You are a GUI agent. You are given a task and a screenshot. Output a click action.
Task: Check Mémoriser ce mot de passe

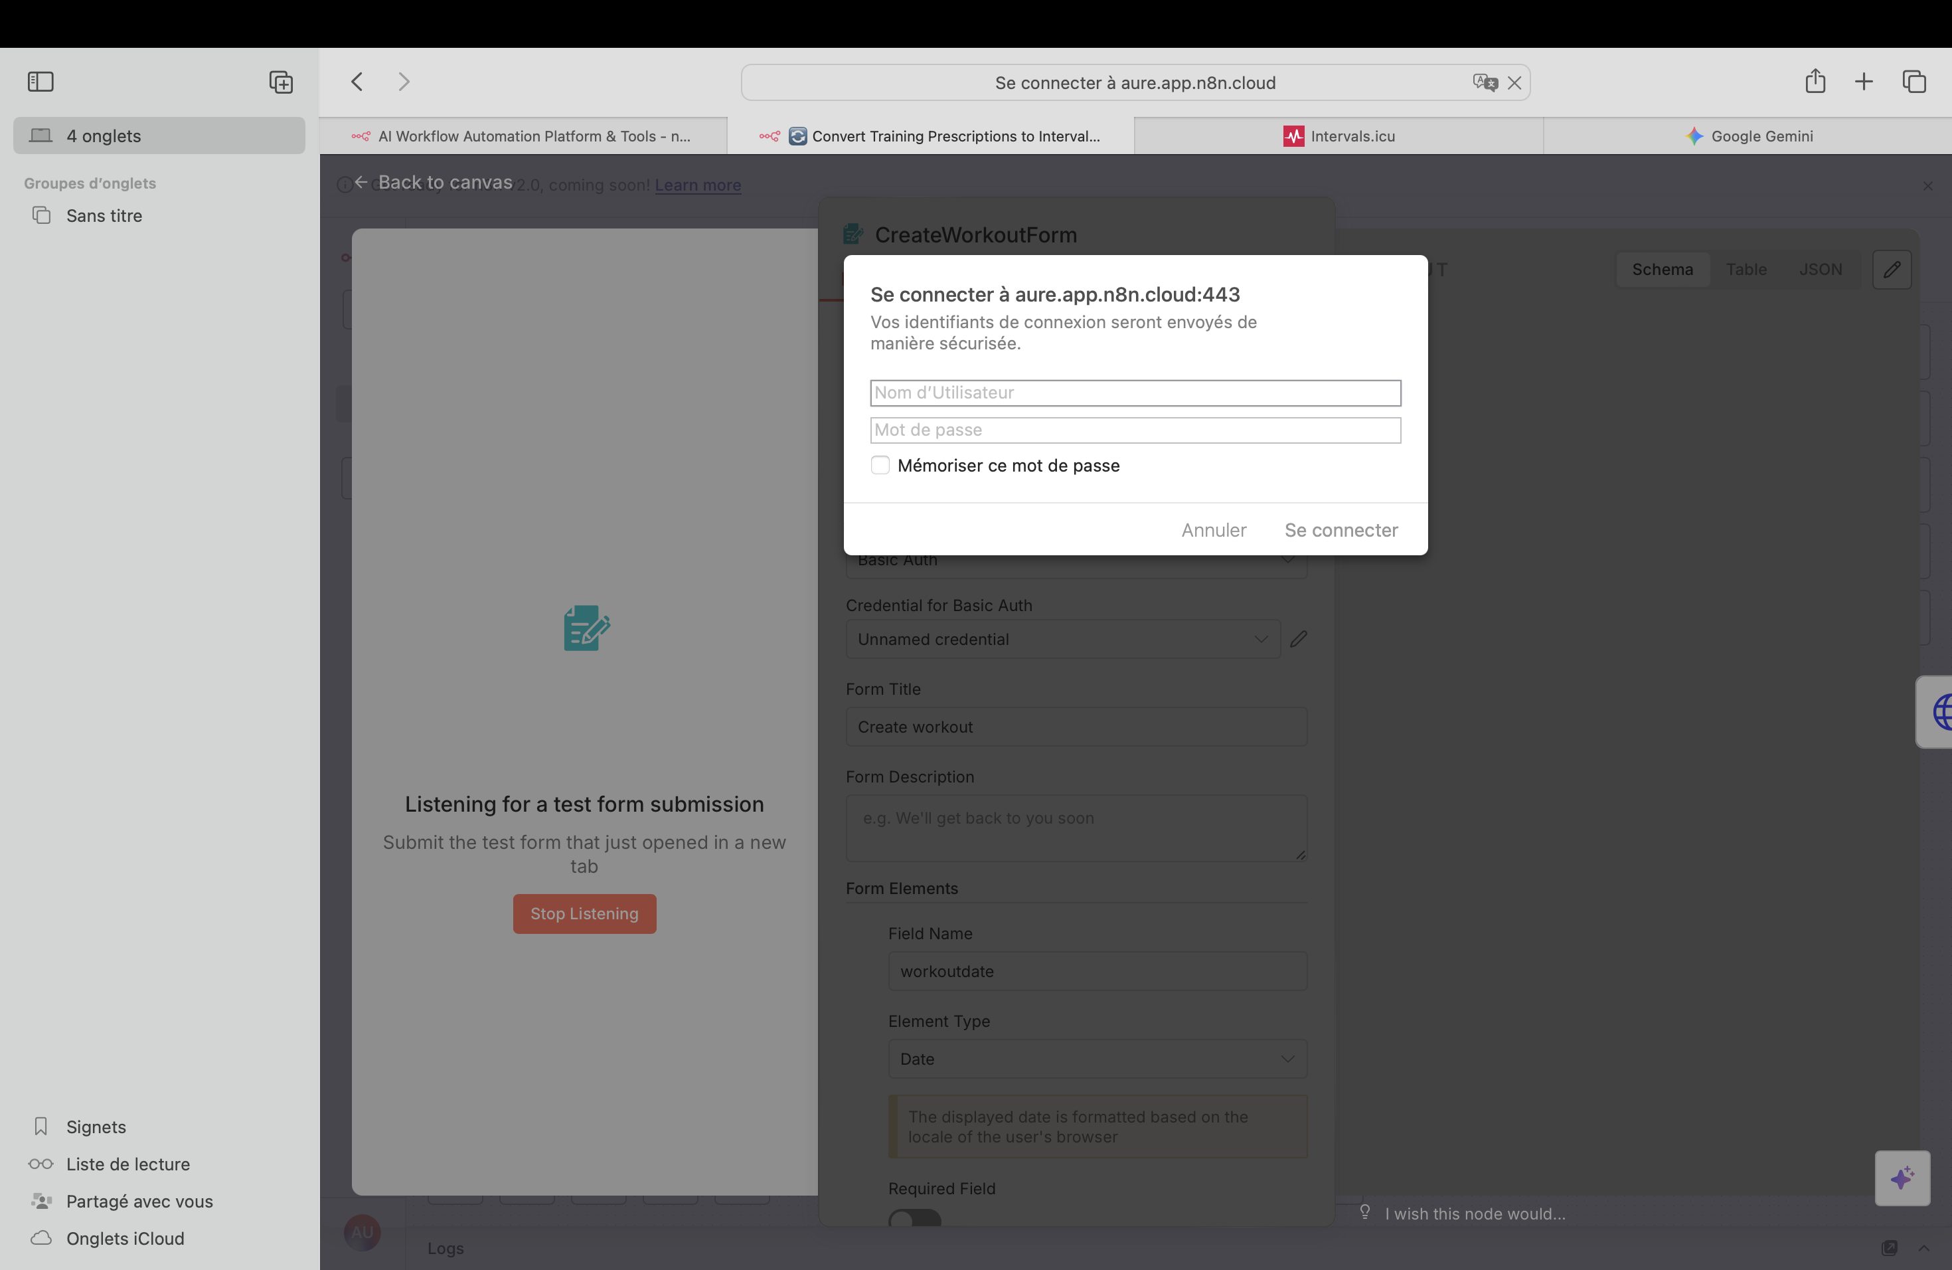880,465
